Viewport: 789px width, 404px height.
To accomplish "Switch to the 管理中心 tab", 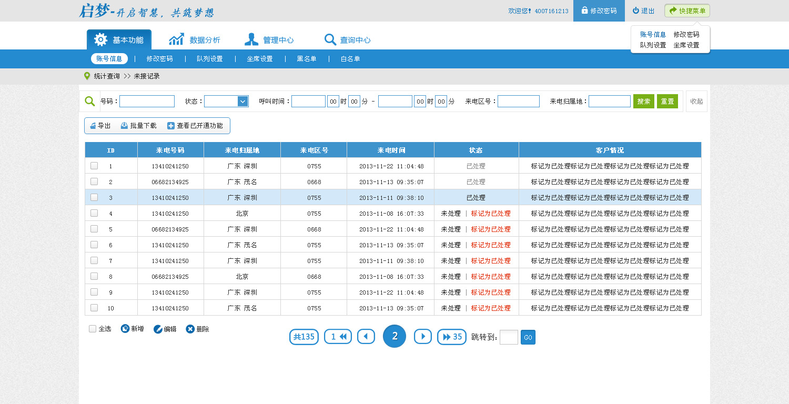I will (269, 40).
